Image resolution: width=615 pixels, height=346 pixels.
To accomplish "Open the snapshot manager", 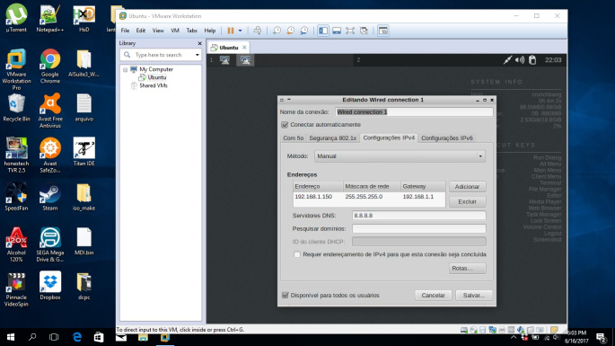I will [x=304, y=31].
